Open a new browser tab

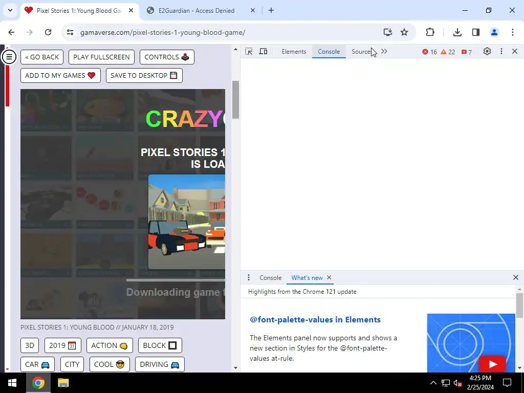pyautogui.click(x=271, y=10)
